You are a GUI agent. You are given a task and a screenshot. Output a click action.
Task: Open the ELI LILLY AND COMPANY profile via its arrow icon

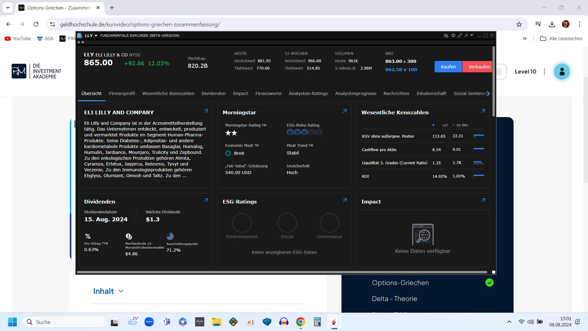click(206, 111)
